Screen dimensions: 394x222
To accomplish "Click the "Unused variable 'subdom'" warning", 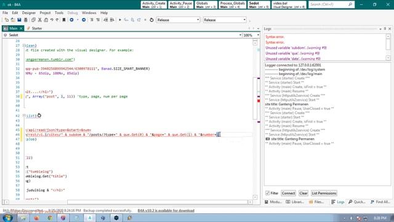I will coord(295,48).
